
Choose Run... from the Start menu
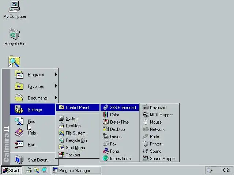coord(33,144)
